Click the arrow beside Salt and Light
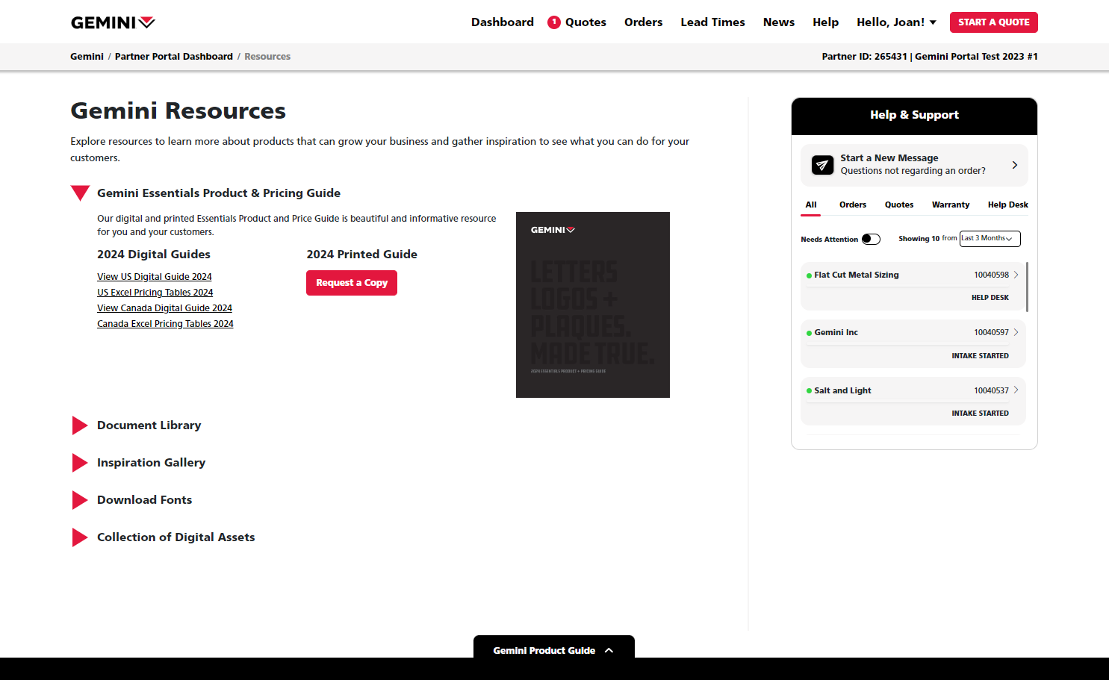 click(x=1016, y=390)
